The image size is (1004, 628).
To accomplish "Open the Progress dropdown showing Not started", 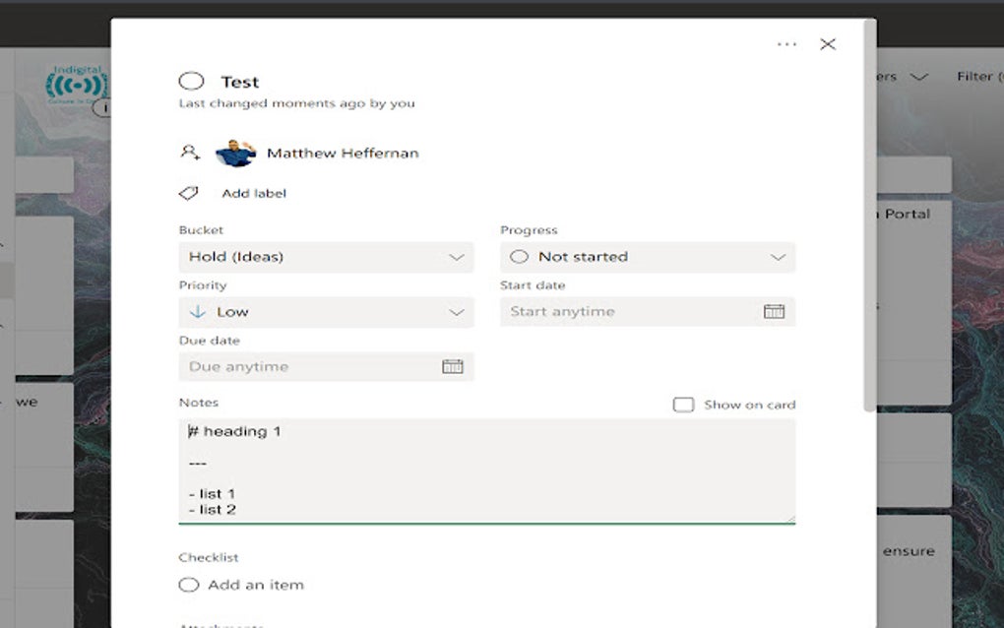I will pyautogui.click(x=647, y=257).
